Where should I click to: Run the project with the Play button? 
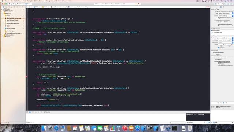coord(10,4)
